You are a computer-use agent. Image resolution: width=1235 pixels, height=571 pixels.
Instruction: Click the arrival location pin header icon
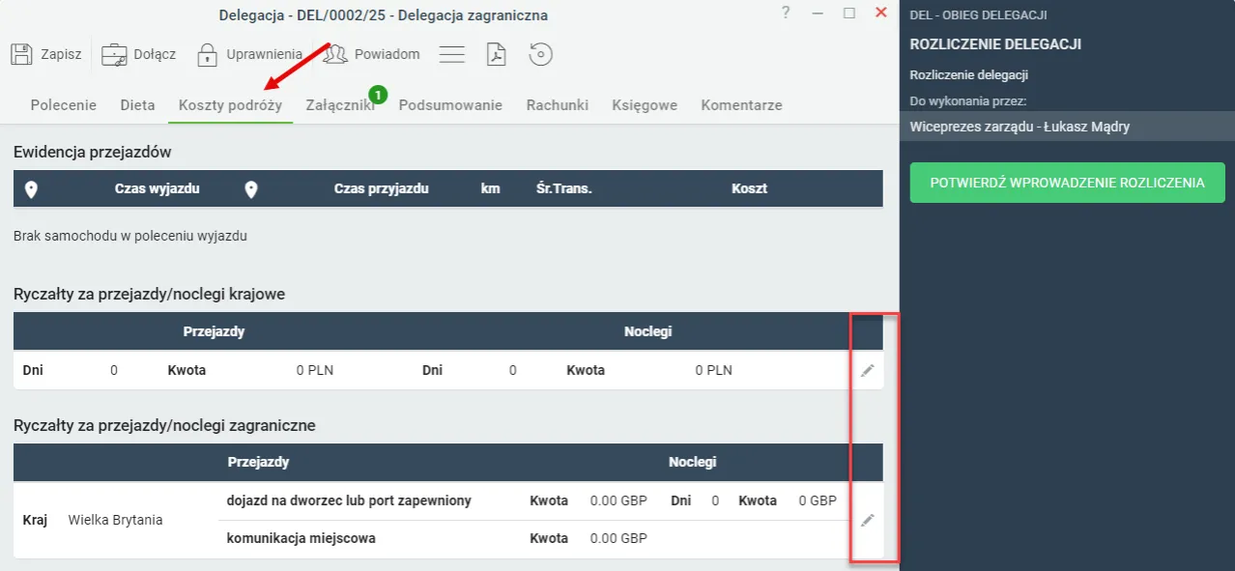pos(251,188)
